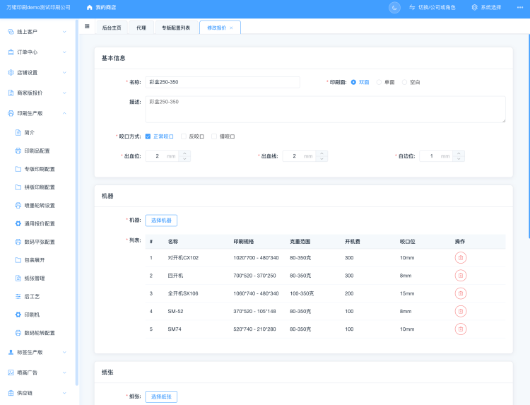Click the 我的商店 home icon
Image resolution: width=530 pixels, height=405 pixels.
click(x=89, y=7)
